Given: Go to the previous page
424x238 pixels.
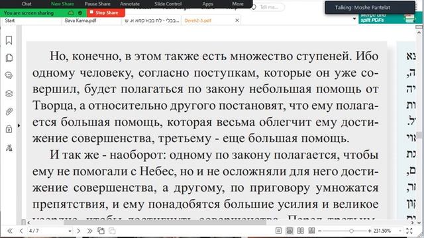Looking at the screenshot, I should pos(21,231).
